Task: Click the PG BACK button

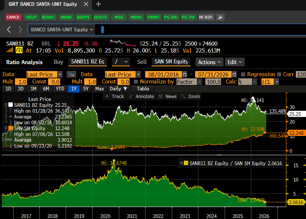Action: [x=171, y=17]
